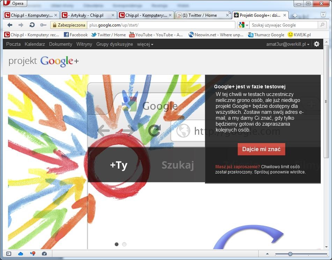Toggle the side panels with bottom-left icon
Screen dimensions: 332x260
click(x=8, y=254)
